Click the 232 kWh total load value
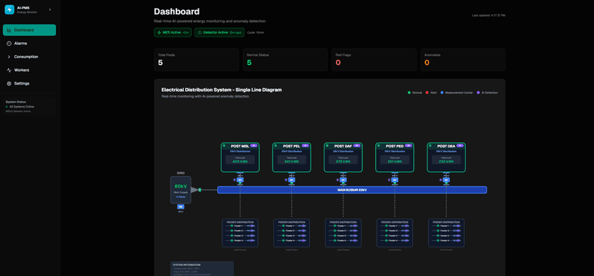The height and width of the screenshot is (276, 594). point(446,162)
